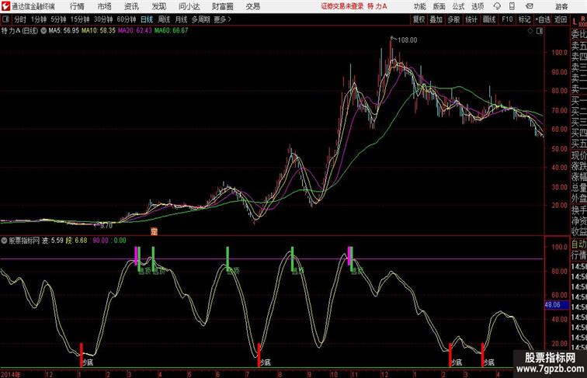Open the 选项 menu

point(478,6)
